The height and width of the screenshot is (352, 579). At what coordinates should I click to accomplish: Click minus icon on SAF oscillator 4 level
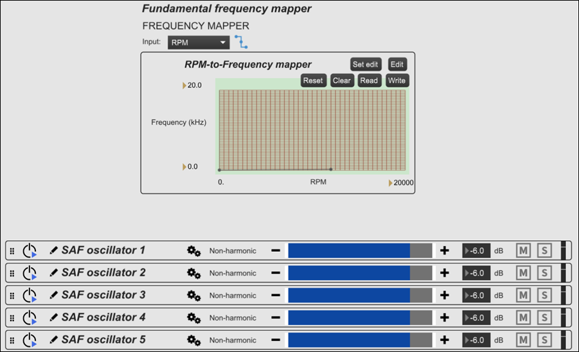(276, 318)
